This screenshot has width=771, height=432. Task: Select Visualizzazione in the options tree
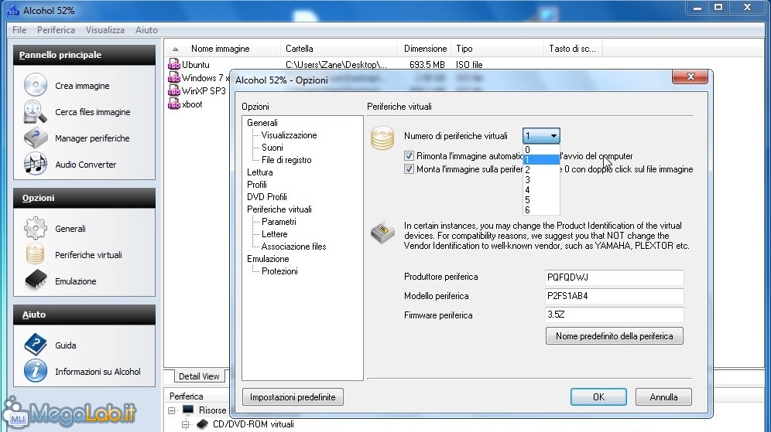pos(290,135)
